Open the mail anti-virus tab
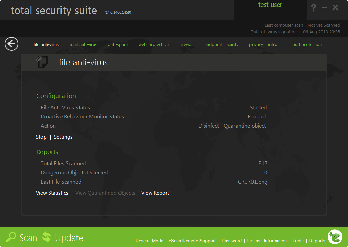This screenshot has height=247, width=348. pyautogui.click(x=84, y=44)
